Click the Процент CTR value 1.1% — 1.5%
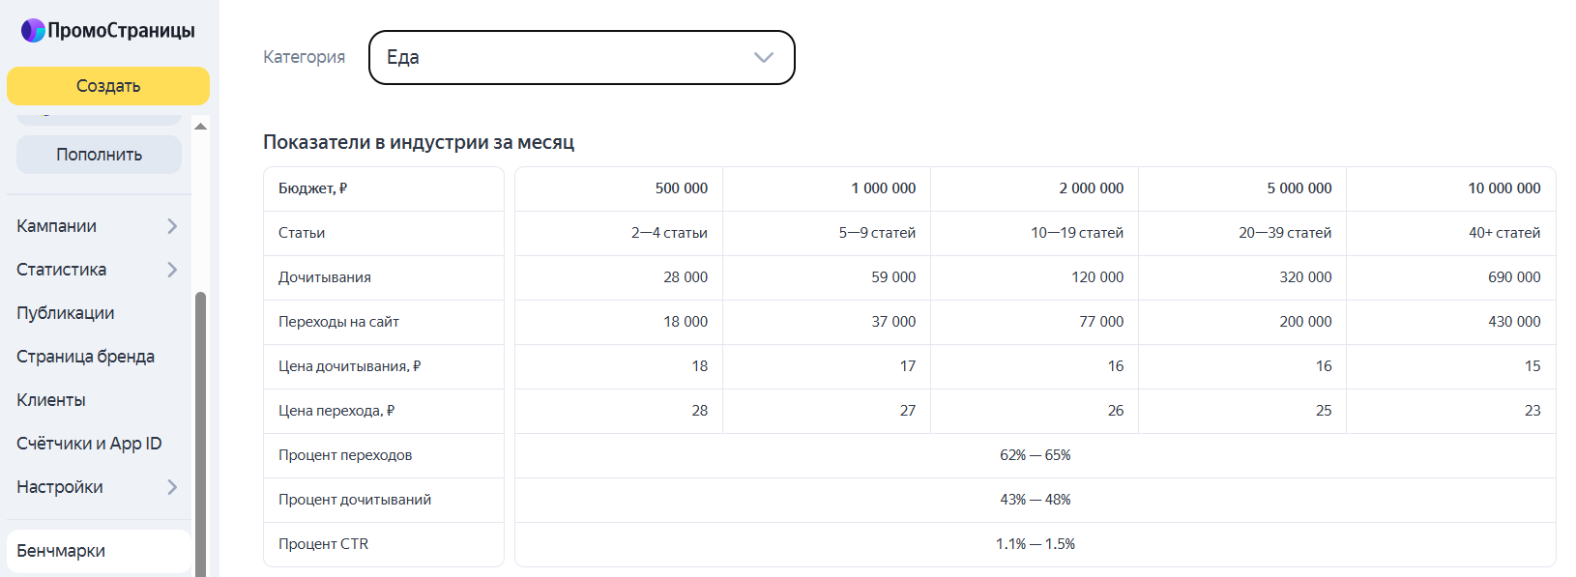 pos(1035,544)
